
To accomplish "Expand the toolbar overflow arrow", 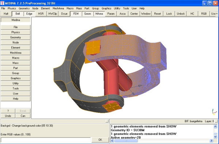I will (x=217, y=13).
